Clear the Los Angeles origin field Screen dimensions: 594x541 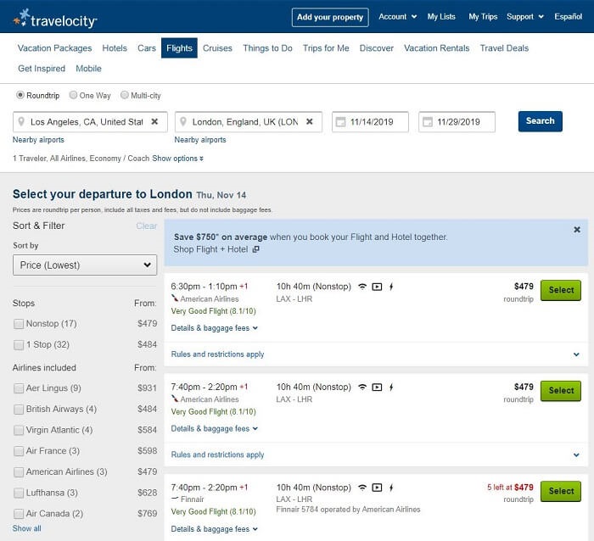click(154, 121)
